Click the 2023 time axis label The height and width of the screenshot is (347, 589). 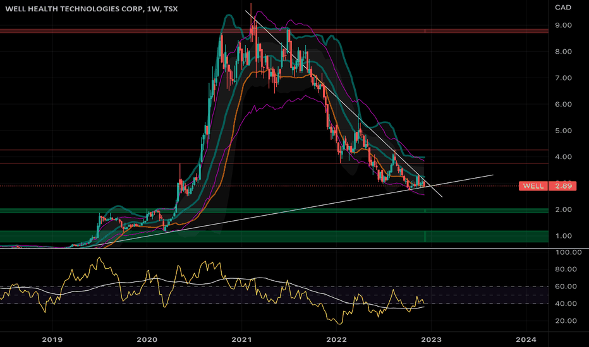tap(431, 340)
